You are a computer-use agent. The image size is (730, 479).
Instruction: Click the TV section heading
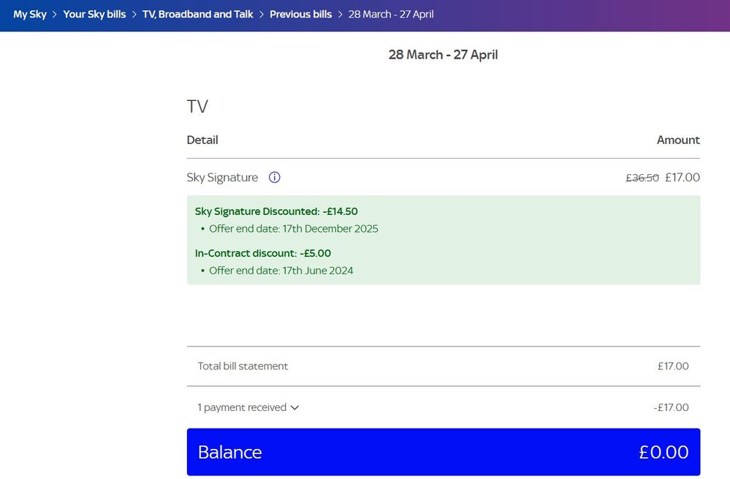[197, 106]
